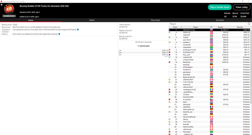
Task: Click the Canadian flag beside DPenetration
Action: click(x=211, y=67)
